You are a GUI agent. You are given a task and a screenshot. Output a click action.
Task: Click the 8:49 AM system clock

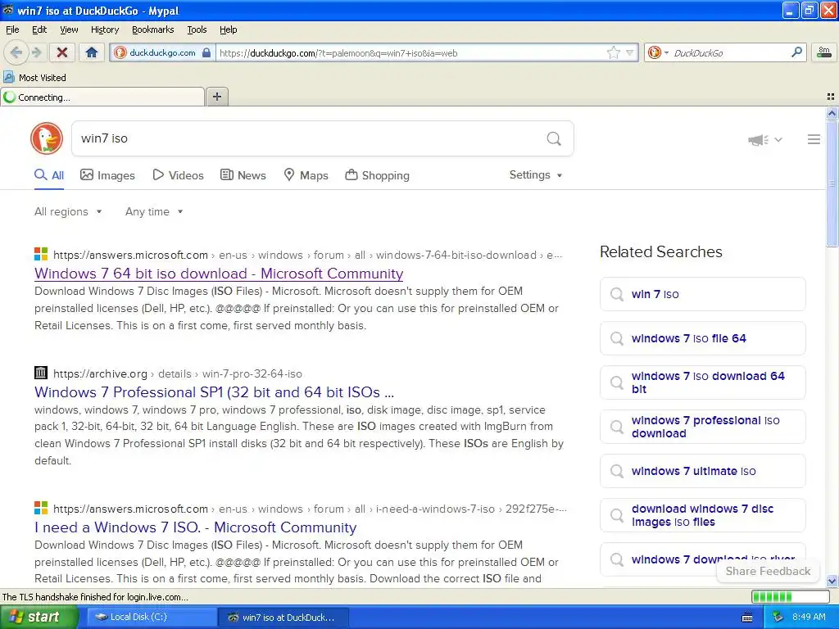(809, 617)
